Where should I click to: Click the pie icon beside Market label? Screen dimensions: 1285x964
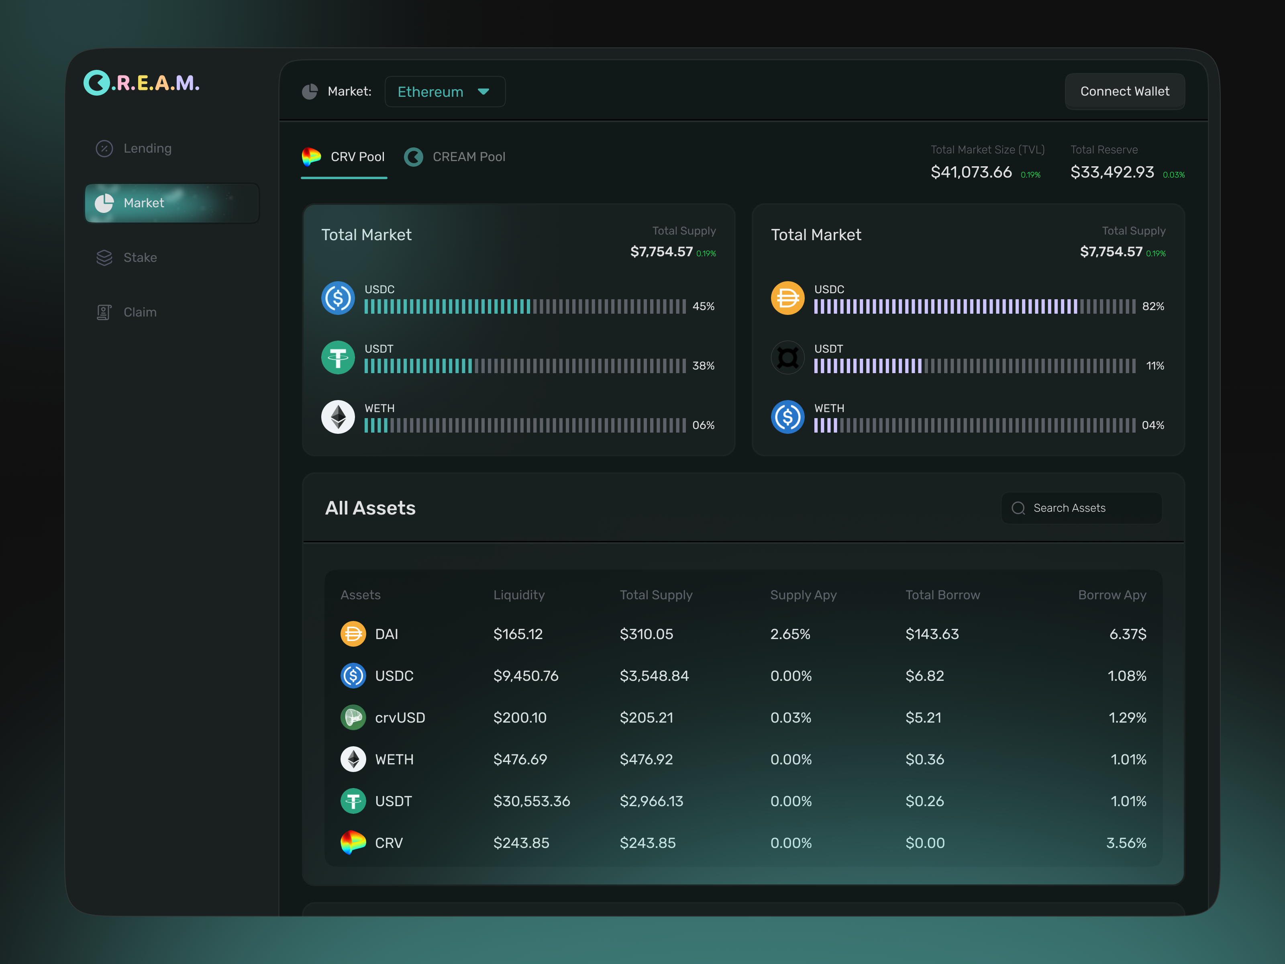point(310,92)
